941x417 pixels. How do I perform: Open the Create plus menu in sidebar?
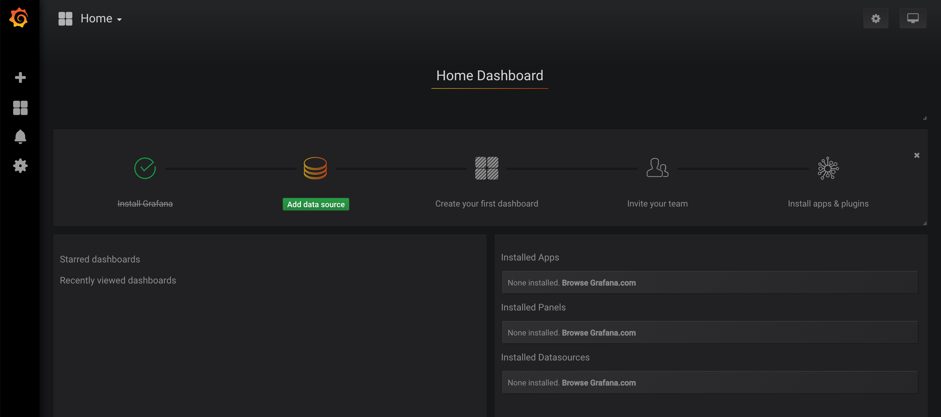20,78
